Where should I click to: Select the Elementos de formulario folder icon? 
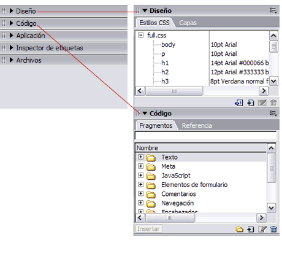coord(151,185)
